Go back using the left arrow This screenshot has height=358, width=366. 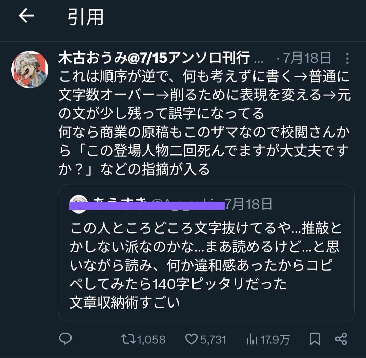pyautogui.click(x=26, y=16)
